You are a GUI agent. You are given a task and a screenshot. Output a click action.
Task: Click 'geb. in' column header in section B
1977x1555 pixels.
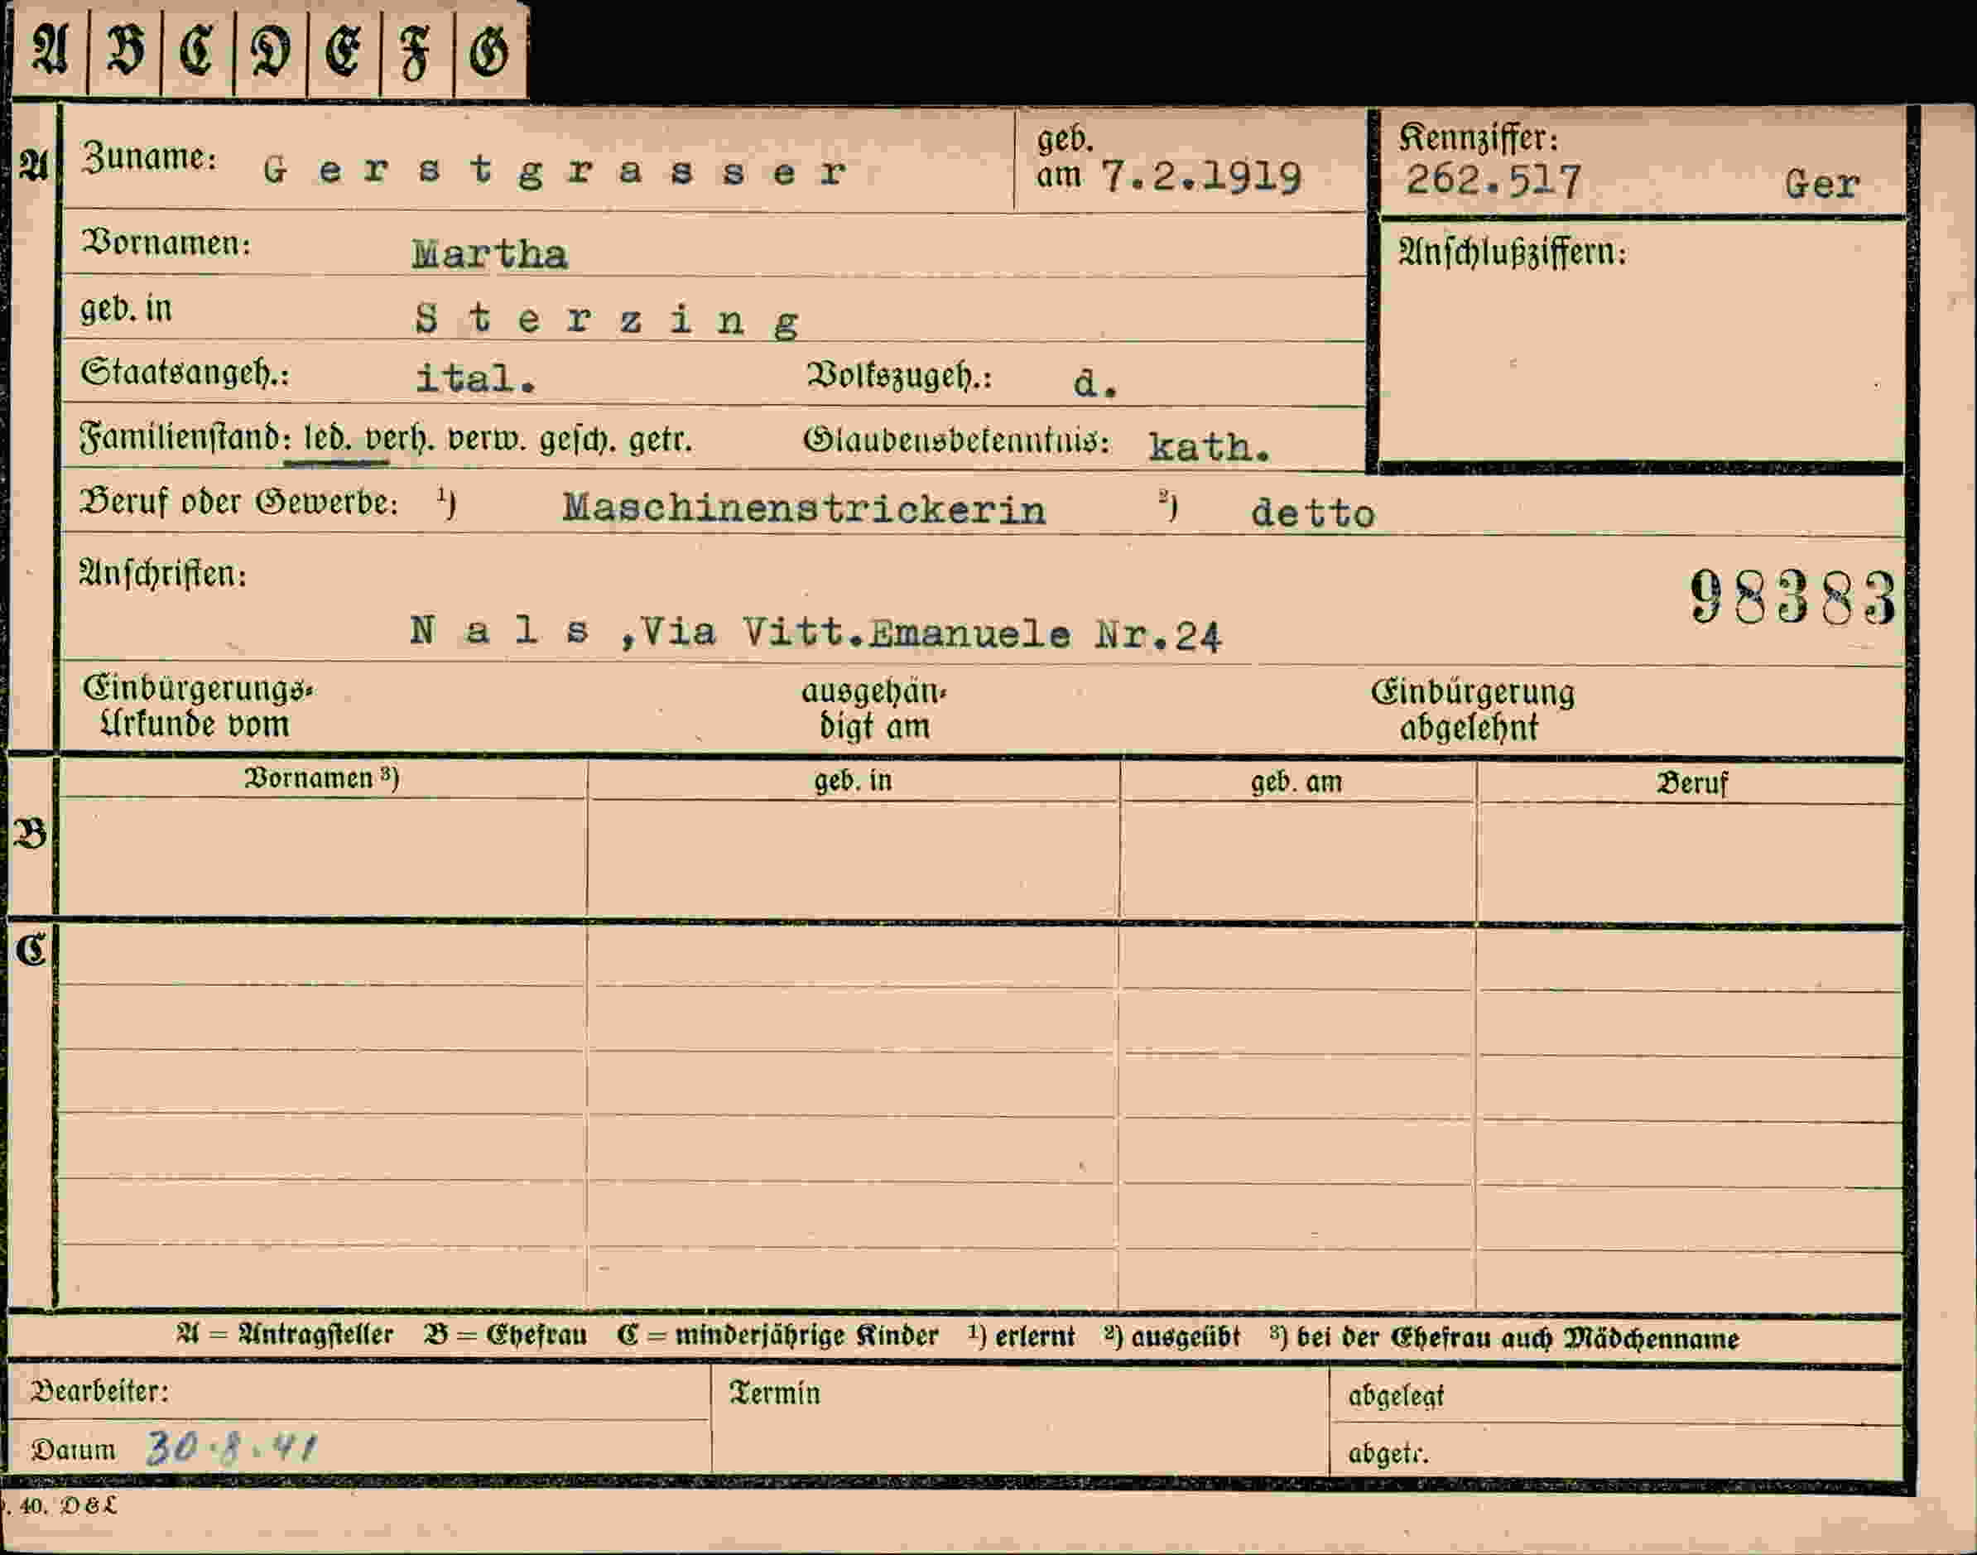853,780
